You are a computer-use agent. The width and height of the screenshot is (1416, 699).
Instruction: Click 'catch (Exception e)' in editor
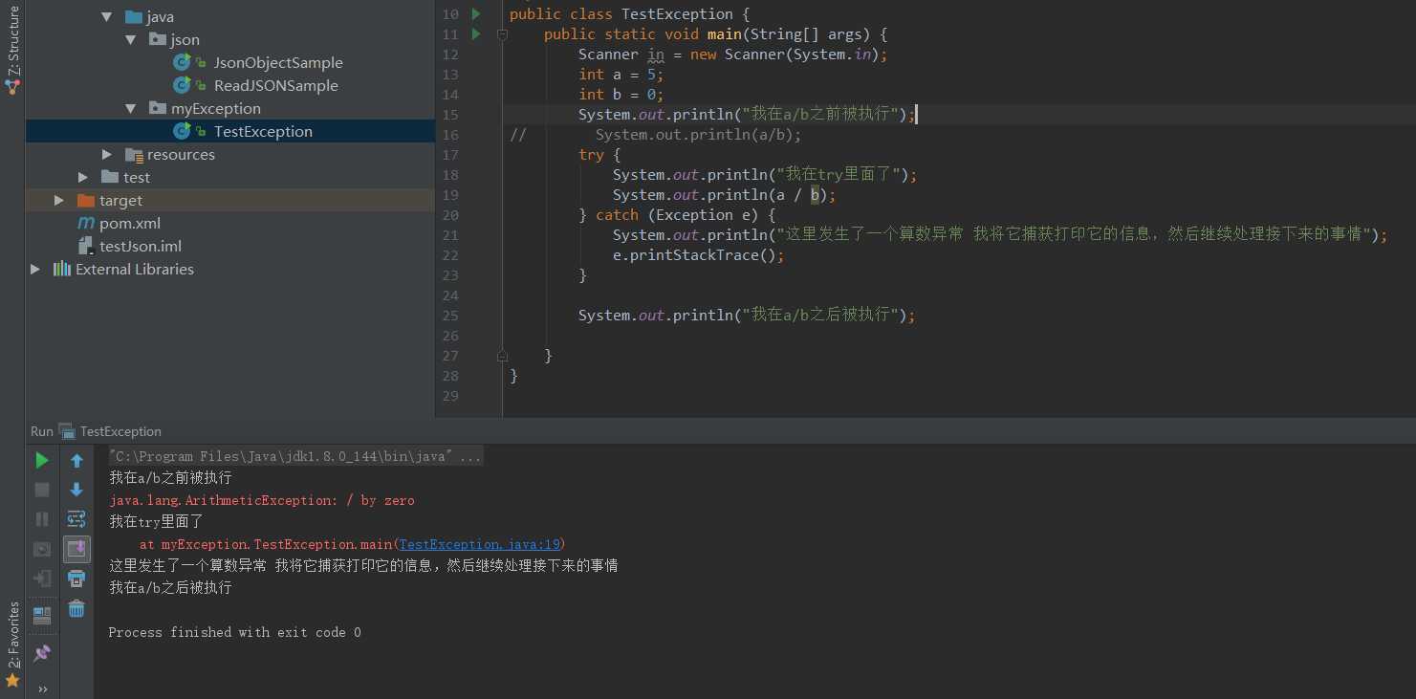[x=686, y=215]
